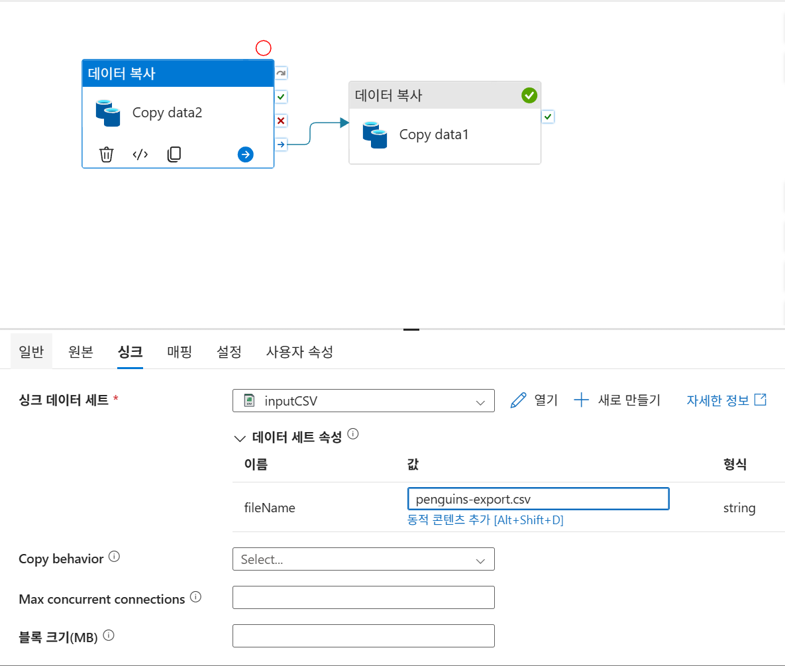Click the external link icon after 자세한 정보

point(760,400)
